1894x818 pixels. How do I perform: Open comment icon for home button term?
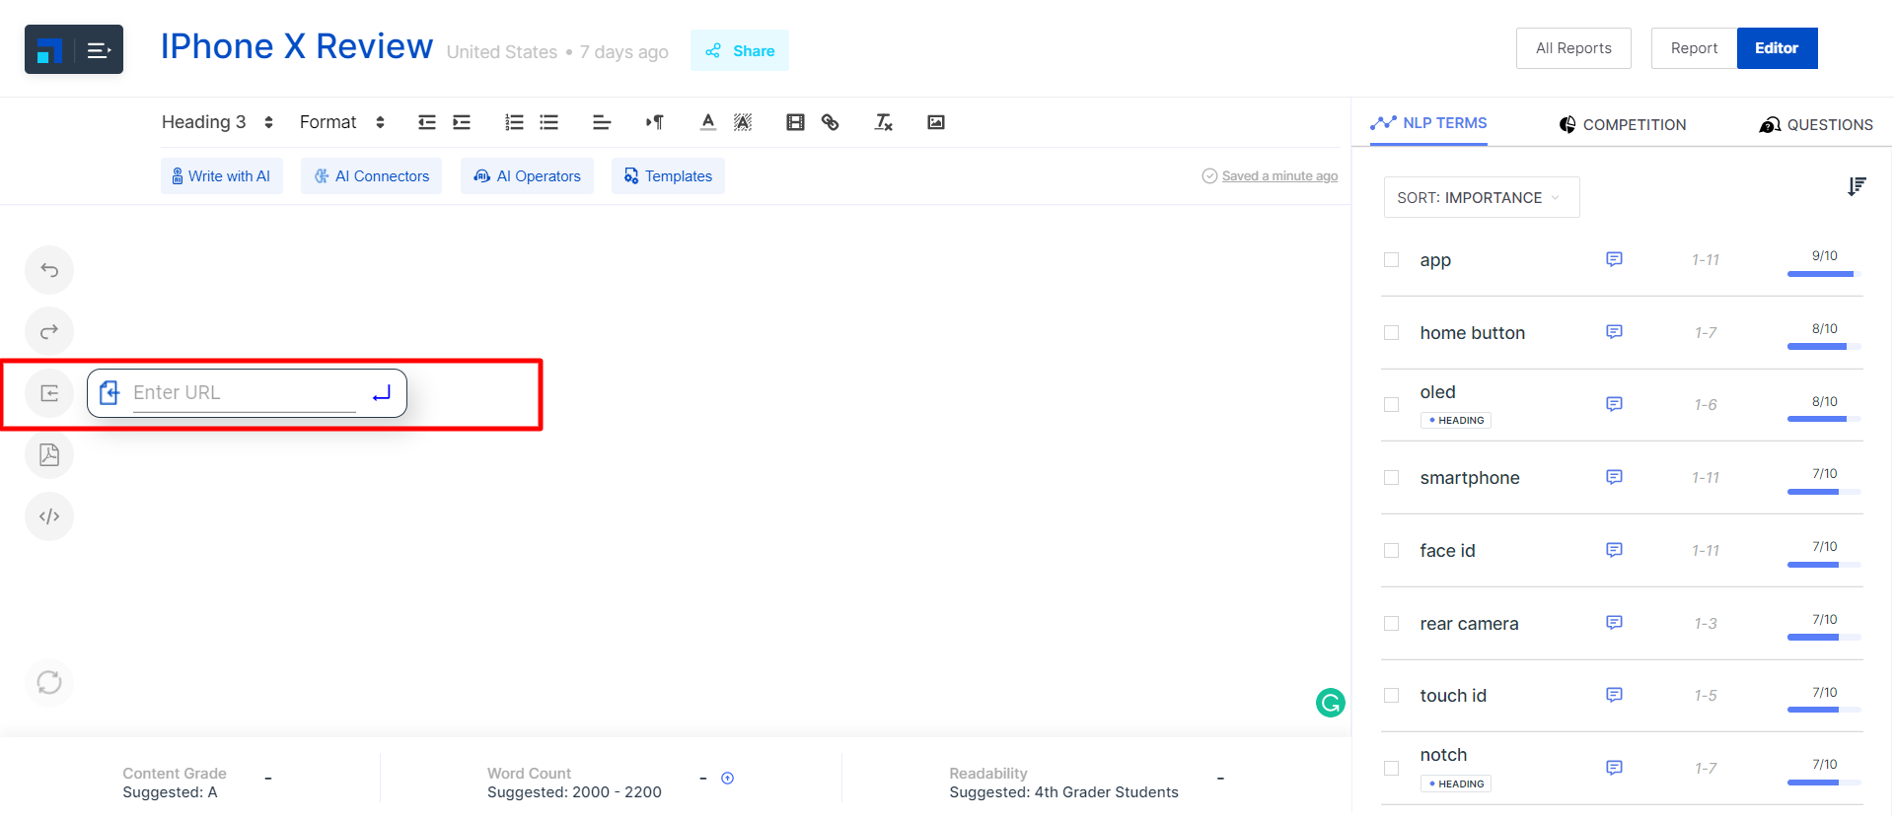[x=1614, y=332]
